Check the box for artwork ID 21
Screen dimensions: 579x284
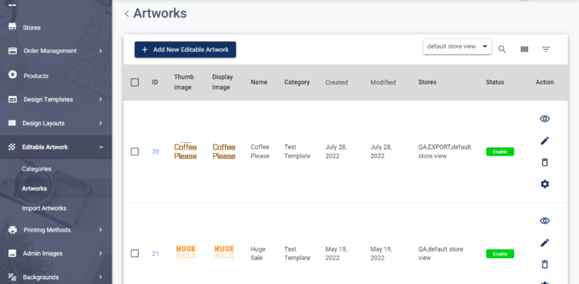pos(135,254)
